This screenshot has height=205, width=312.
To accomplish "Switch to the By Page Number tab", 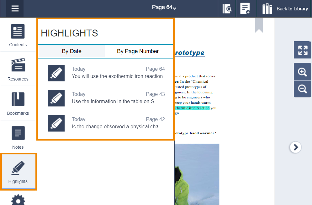I will [138, 51].
